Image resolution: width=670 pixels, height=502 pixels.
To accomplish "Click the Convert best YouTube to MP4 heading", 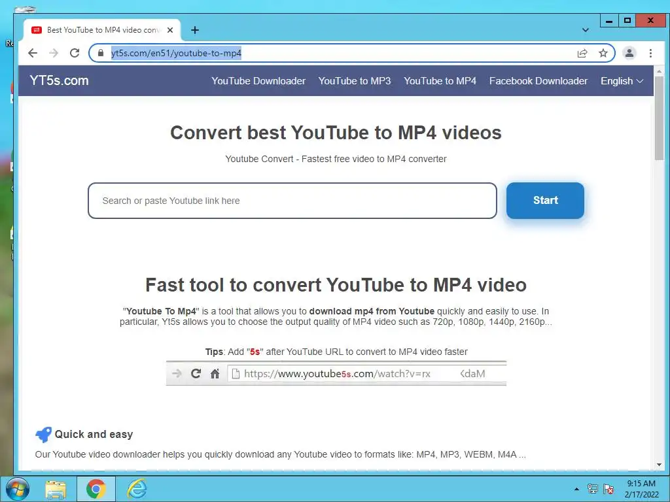I will click(336, 132).
